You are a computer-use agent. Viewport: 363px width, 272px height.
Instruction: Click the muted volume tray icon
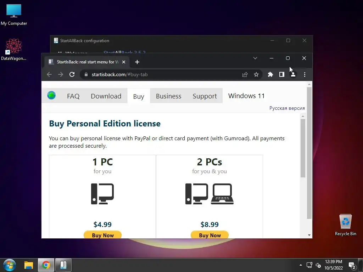(x=318, y=265)
